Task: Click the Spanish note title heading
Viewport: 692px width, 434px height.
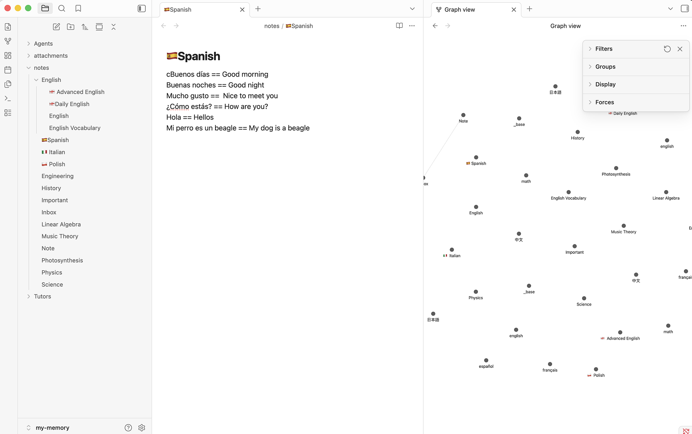Action: click(x=193, y=56)
